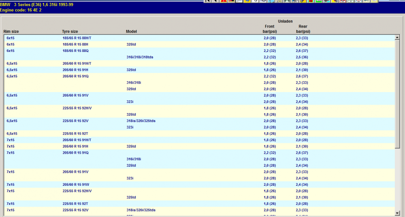Click the Rear bar(psi) column header

pyautogui.click(x=303, y=29)
